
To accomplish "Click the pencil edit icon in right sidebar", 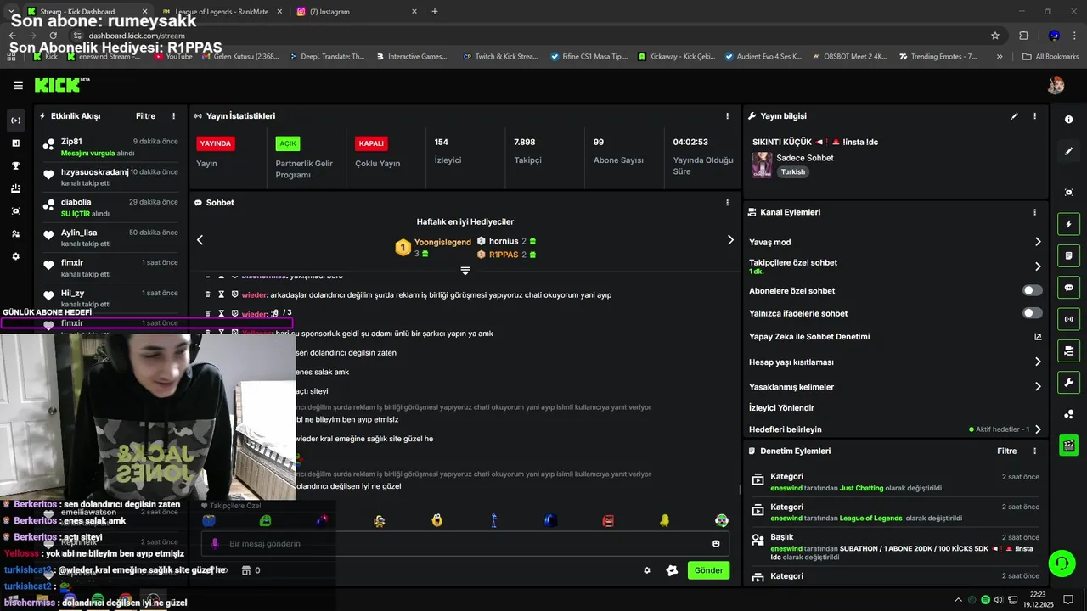I will (1068, 151).
